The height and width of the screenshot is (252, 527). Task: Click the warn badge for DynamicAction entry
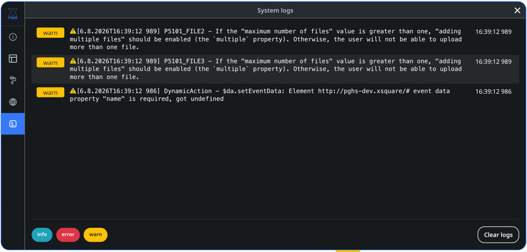(50, 92)
